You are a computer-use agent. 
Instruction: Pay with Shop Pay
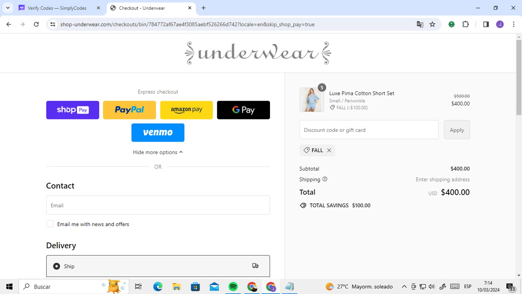(73, 110)
